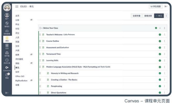Open the Admin (管理员) shield icon

pos(7,23)
